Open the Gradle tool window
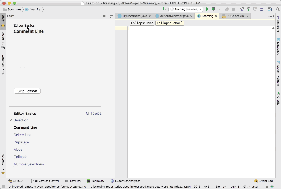 (278, 99)
